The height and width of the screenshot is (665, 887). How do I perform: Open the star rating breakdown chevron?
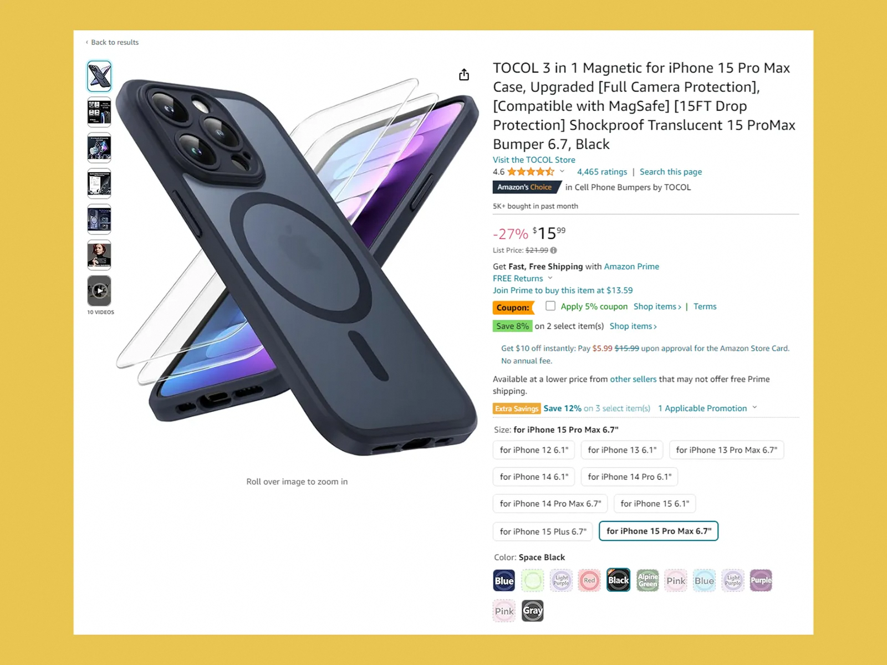(562, 171)
